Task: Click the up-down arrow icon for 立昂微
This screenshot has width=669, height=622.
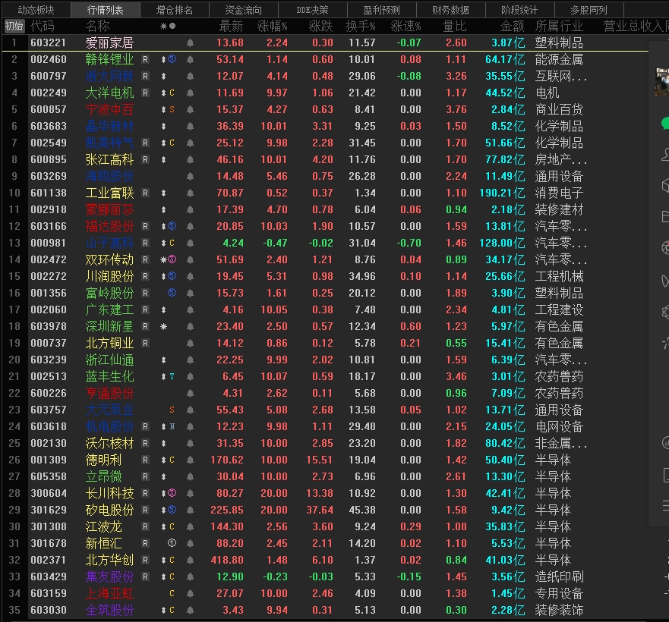Action: tap(163, 476)
